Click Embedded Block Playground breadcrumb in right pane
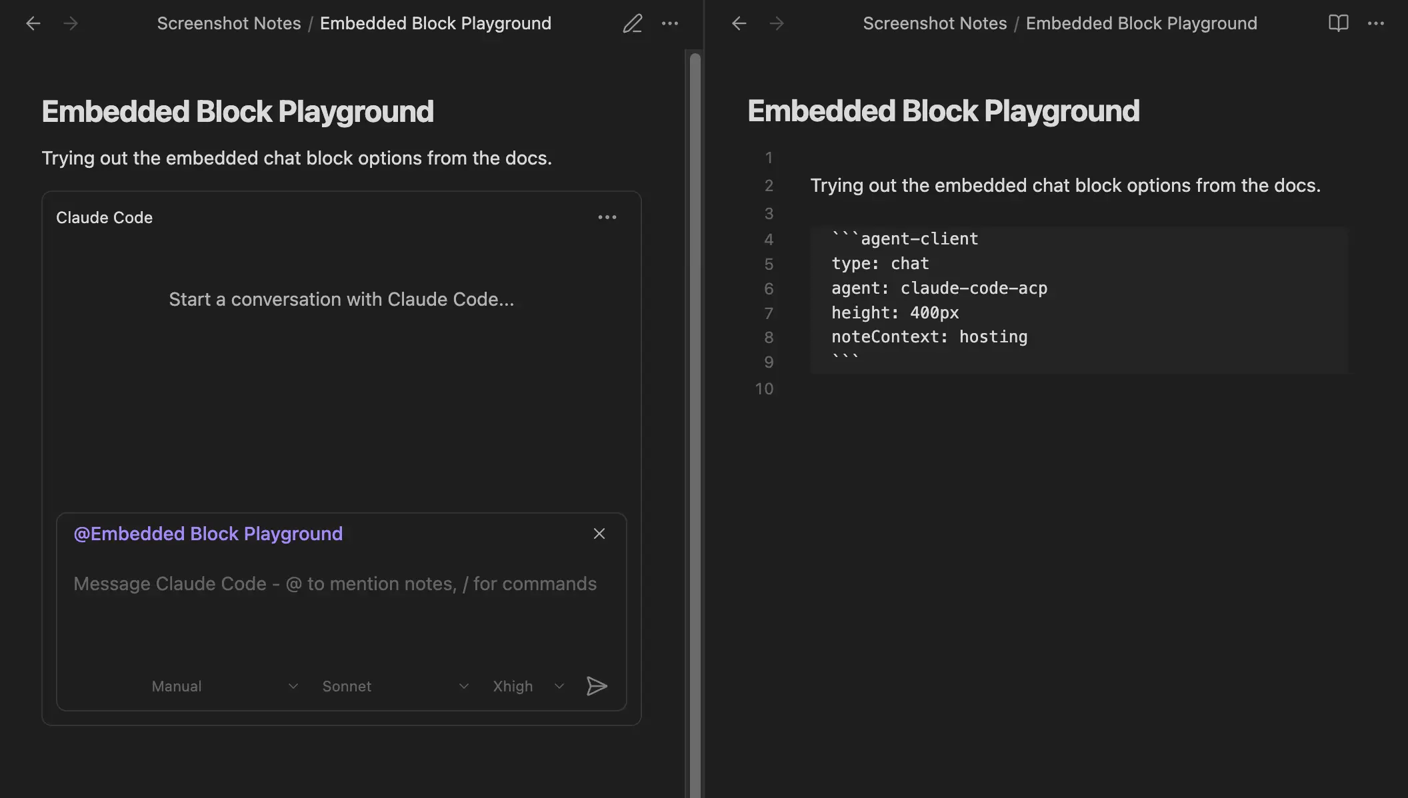 click(x=1141, y=23)
